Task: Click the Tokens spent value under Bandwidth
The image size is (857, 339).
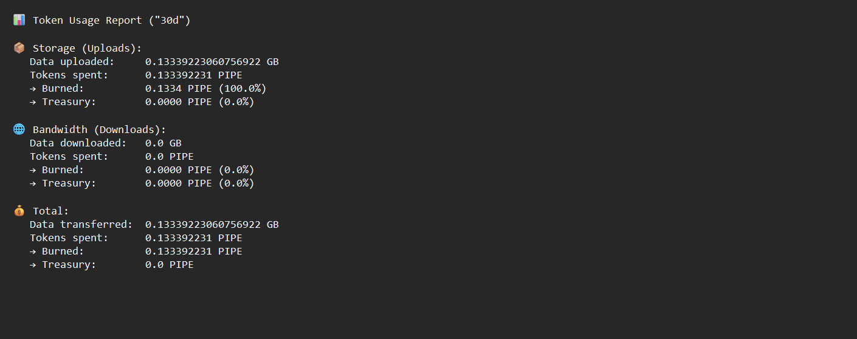Action: 169,157
